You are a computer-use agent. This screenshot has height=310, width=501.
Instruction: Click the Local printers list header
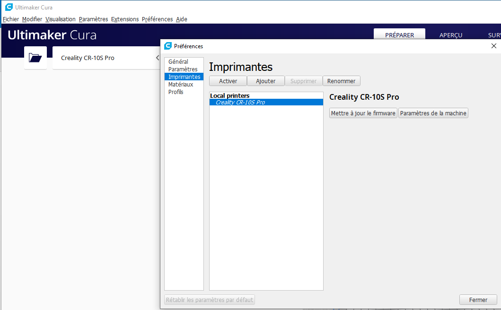pyautogui.click(x=230, y=95)
